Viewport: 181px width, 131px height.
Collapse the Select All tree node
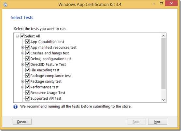[x=17, y=36]
